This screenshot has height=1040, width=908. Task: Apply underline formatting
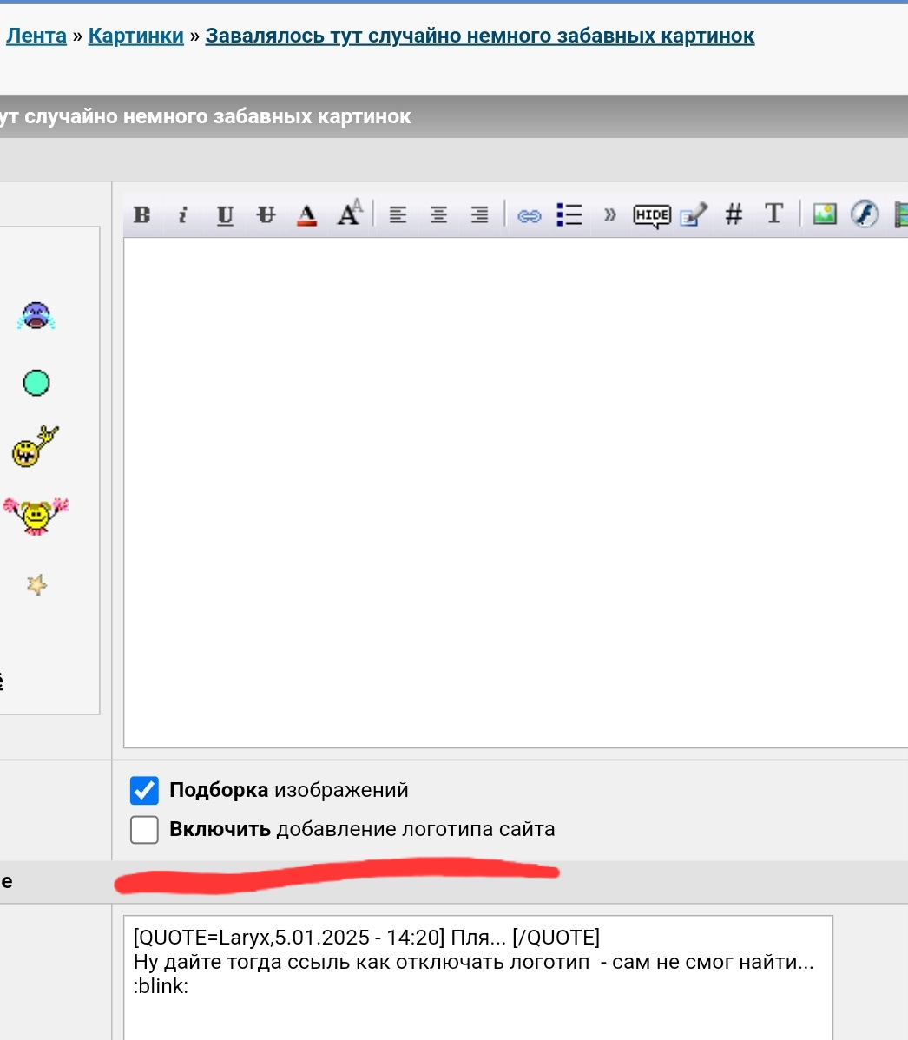point(225,215)
